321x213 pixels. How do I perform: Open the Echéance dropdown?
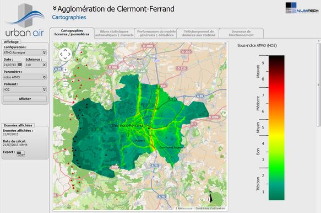point(36,65)
